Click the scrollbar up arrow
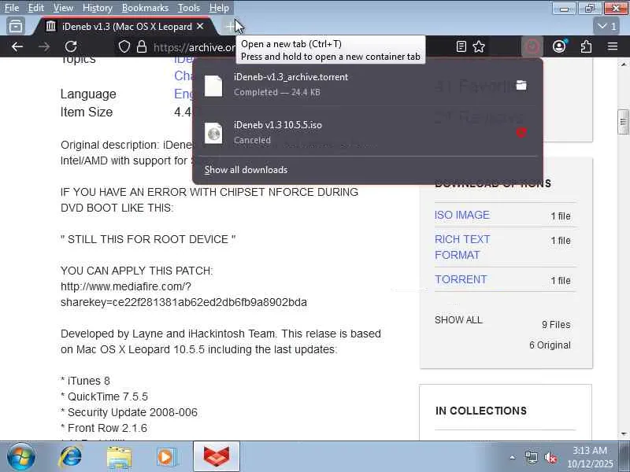The height and width of the screenshot is (472, 630). [623, 64]
